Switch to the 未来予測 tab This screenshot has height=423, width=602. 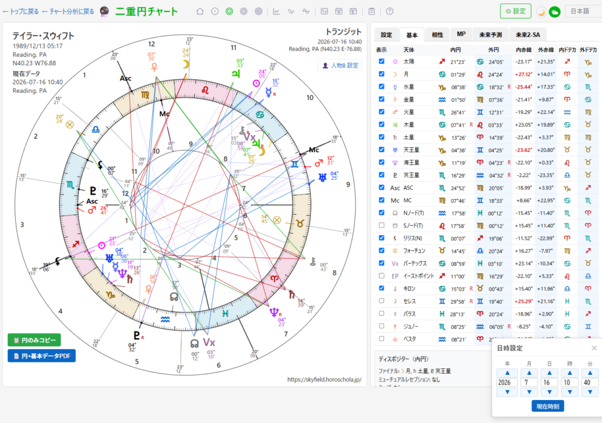pos(490,35)
